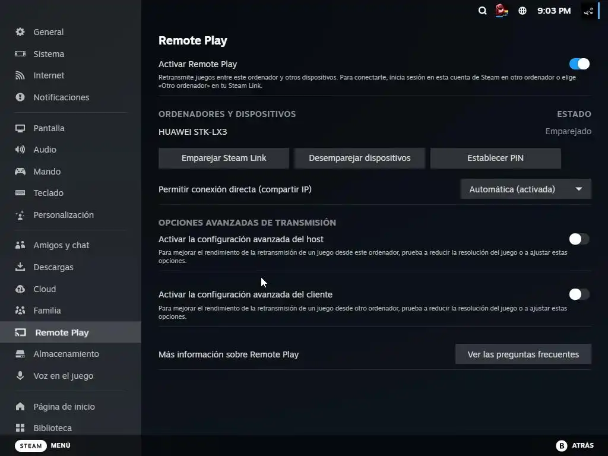Click the MENÚ label in footer

61,445
